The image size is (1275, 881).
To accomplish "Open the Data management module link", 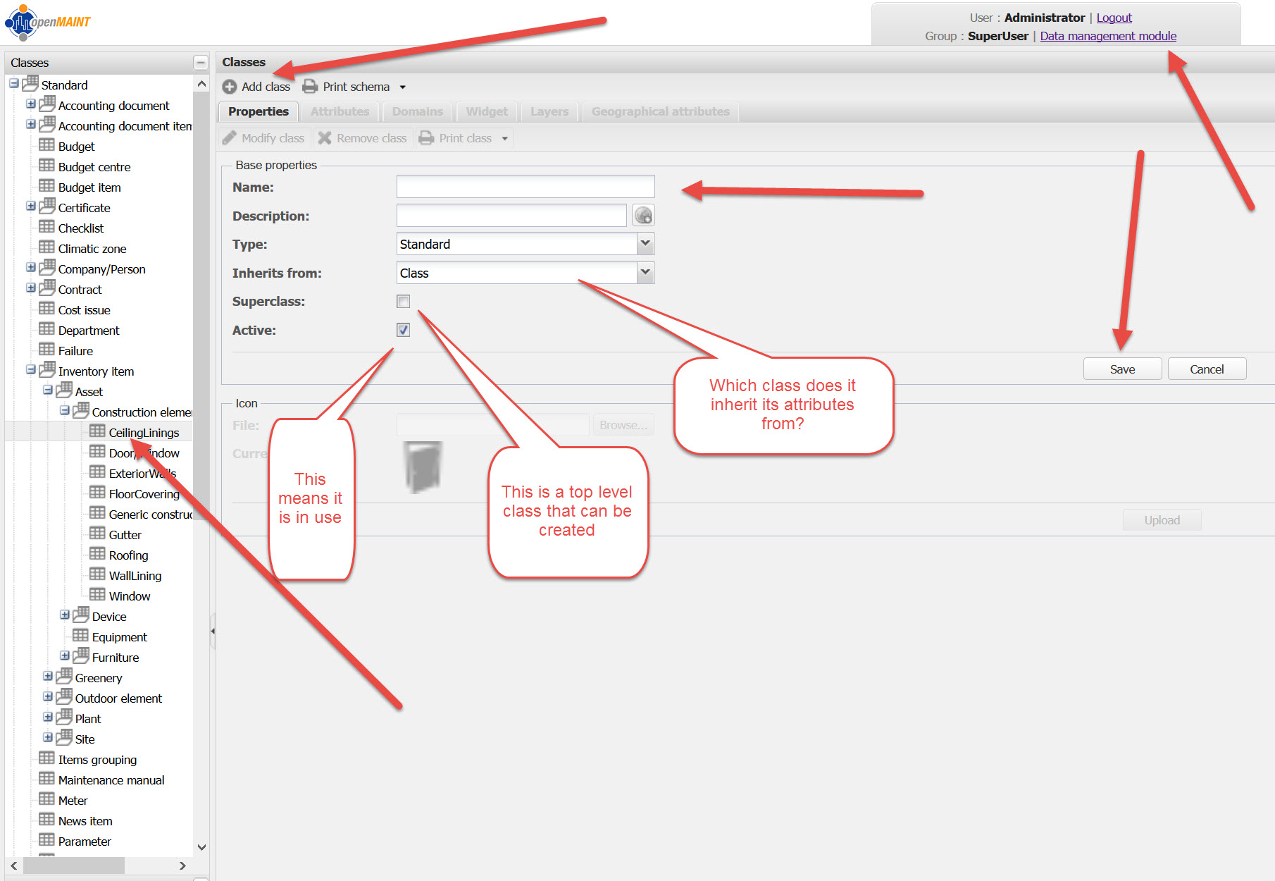I will [1108, 36].
